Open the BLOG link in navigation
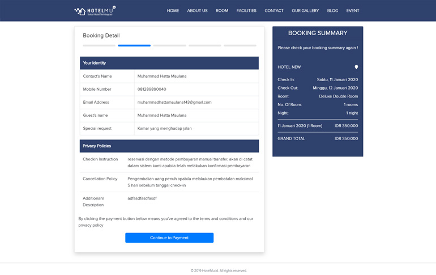 point(332,11)
